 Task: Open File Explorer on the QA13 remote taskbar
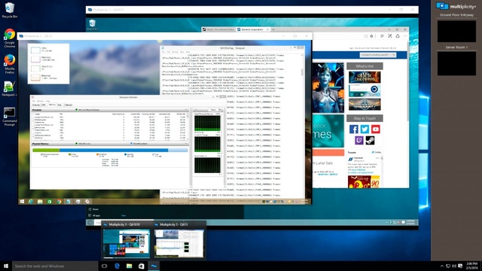pos(40,202)
